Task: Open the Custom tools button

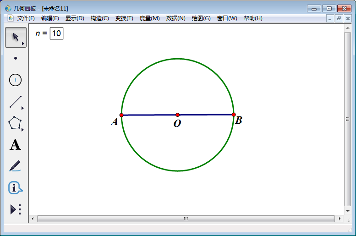Action: click(x=16, y=209)
